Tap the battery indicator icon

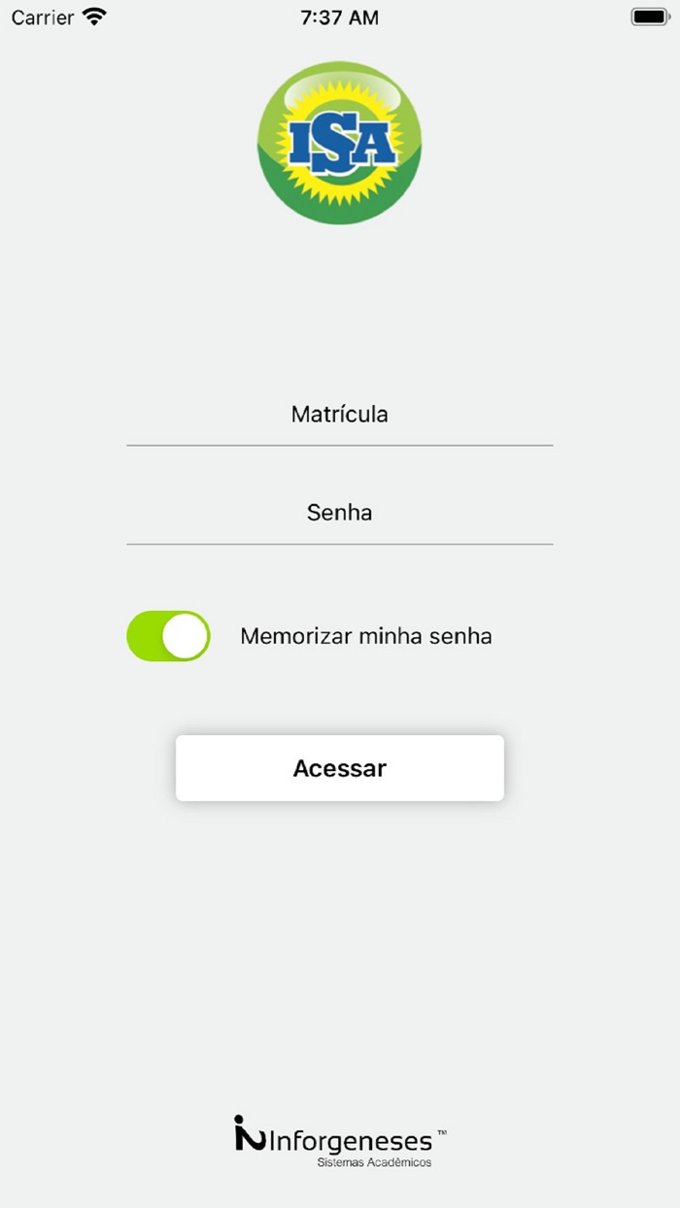tap(649, 17)
